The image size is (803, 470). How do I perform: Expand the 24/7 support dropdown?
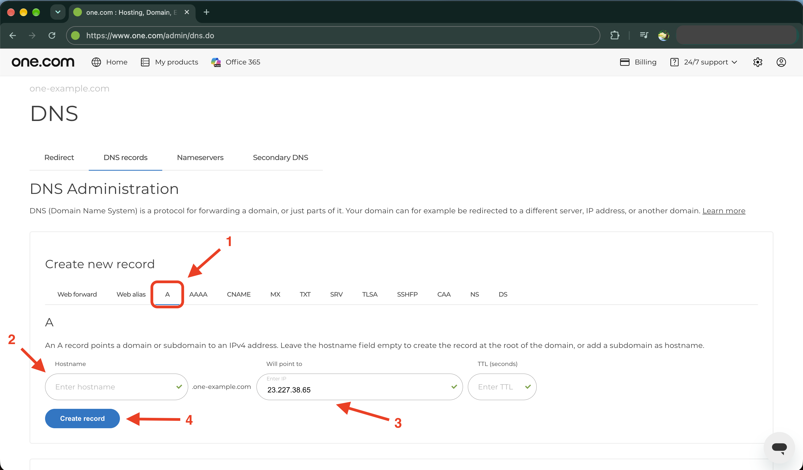[704, 62]
